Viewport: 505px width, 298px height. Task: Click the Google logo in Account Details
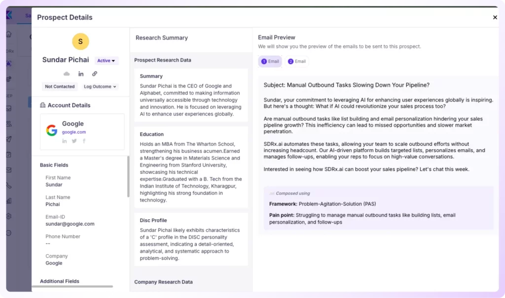pyautogui.click(x=52, y=130)
